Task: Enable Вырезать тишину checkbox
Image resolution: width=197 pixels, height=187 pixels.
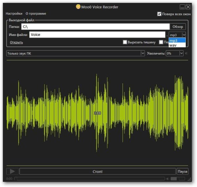Action: pyautogui.click(x=125, y=42)
